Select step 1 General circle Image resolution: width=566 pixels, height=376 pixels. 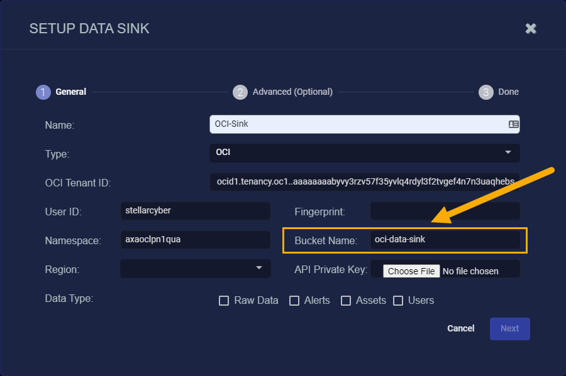pos(43,92)
